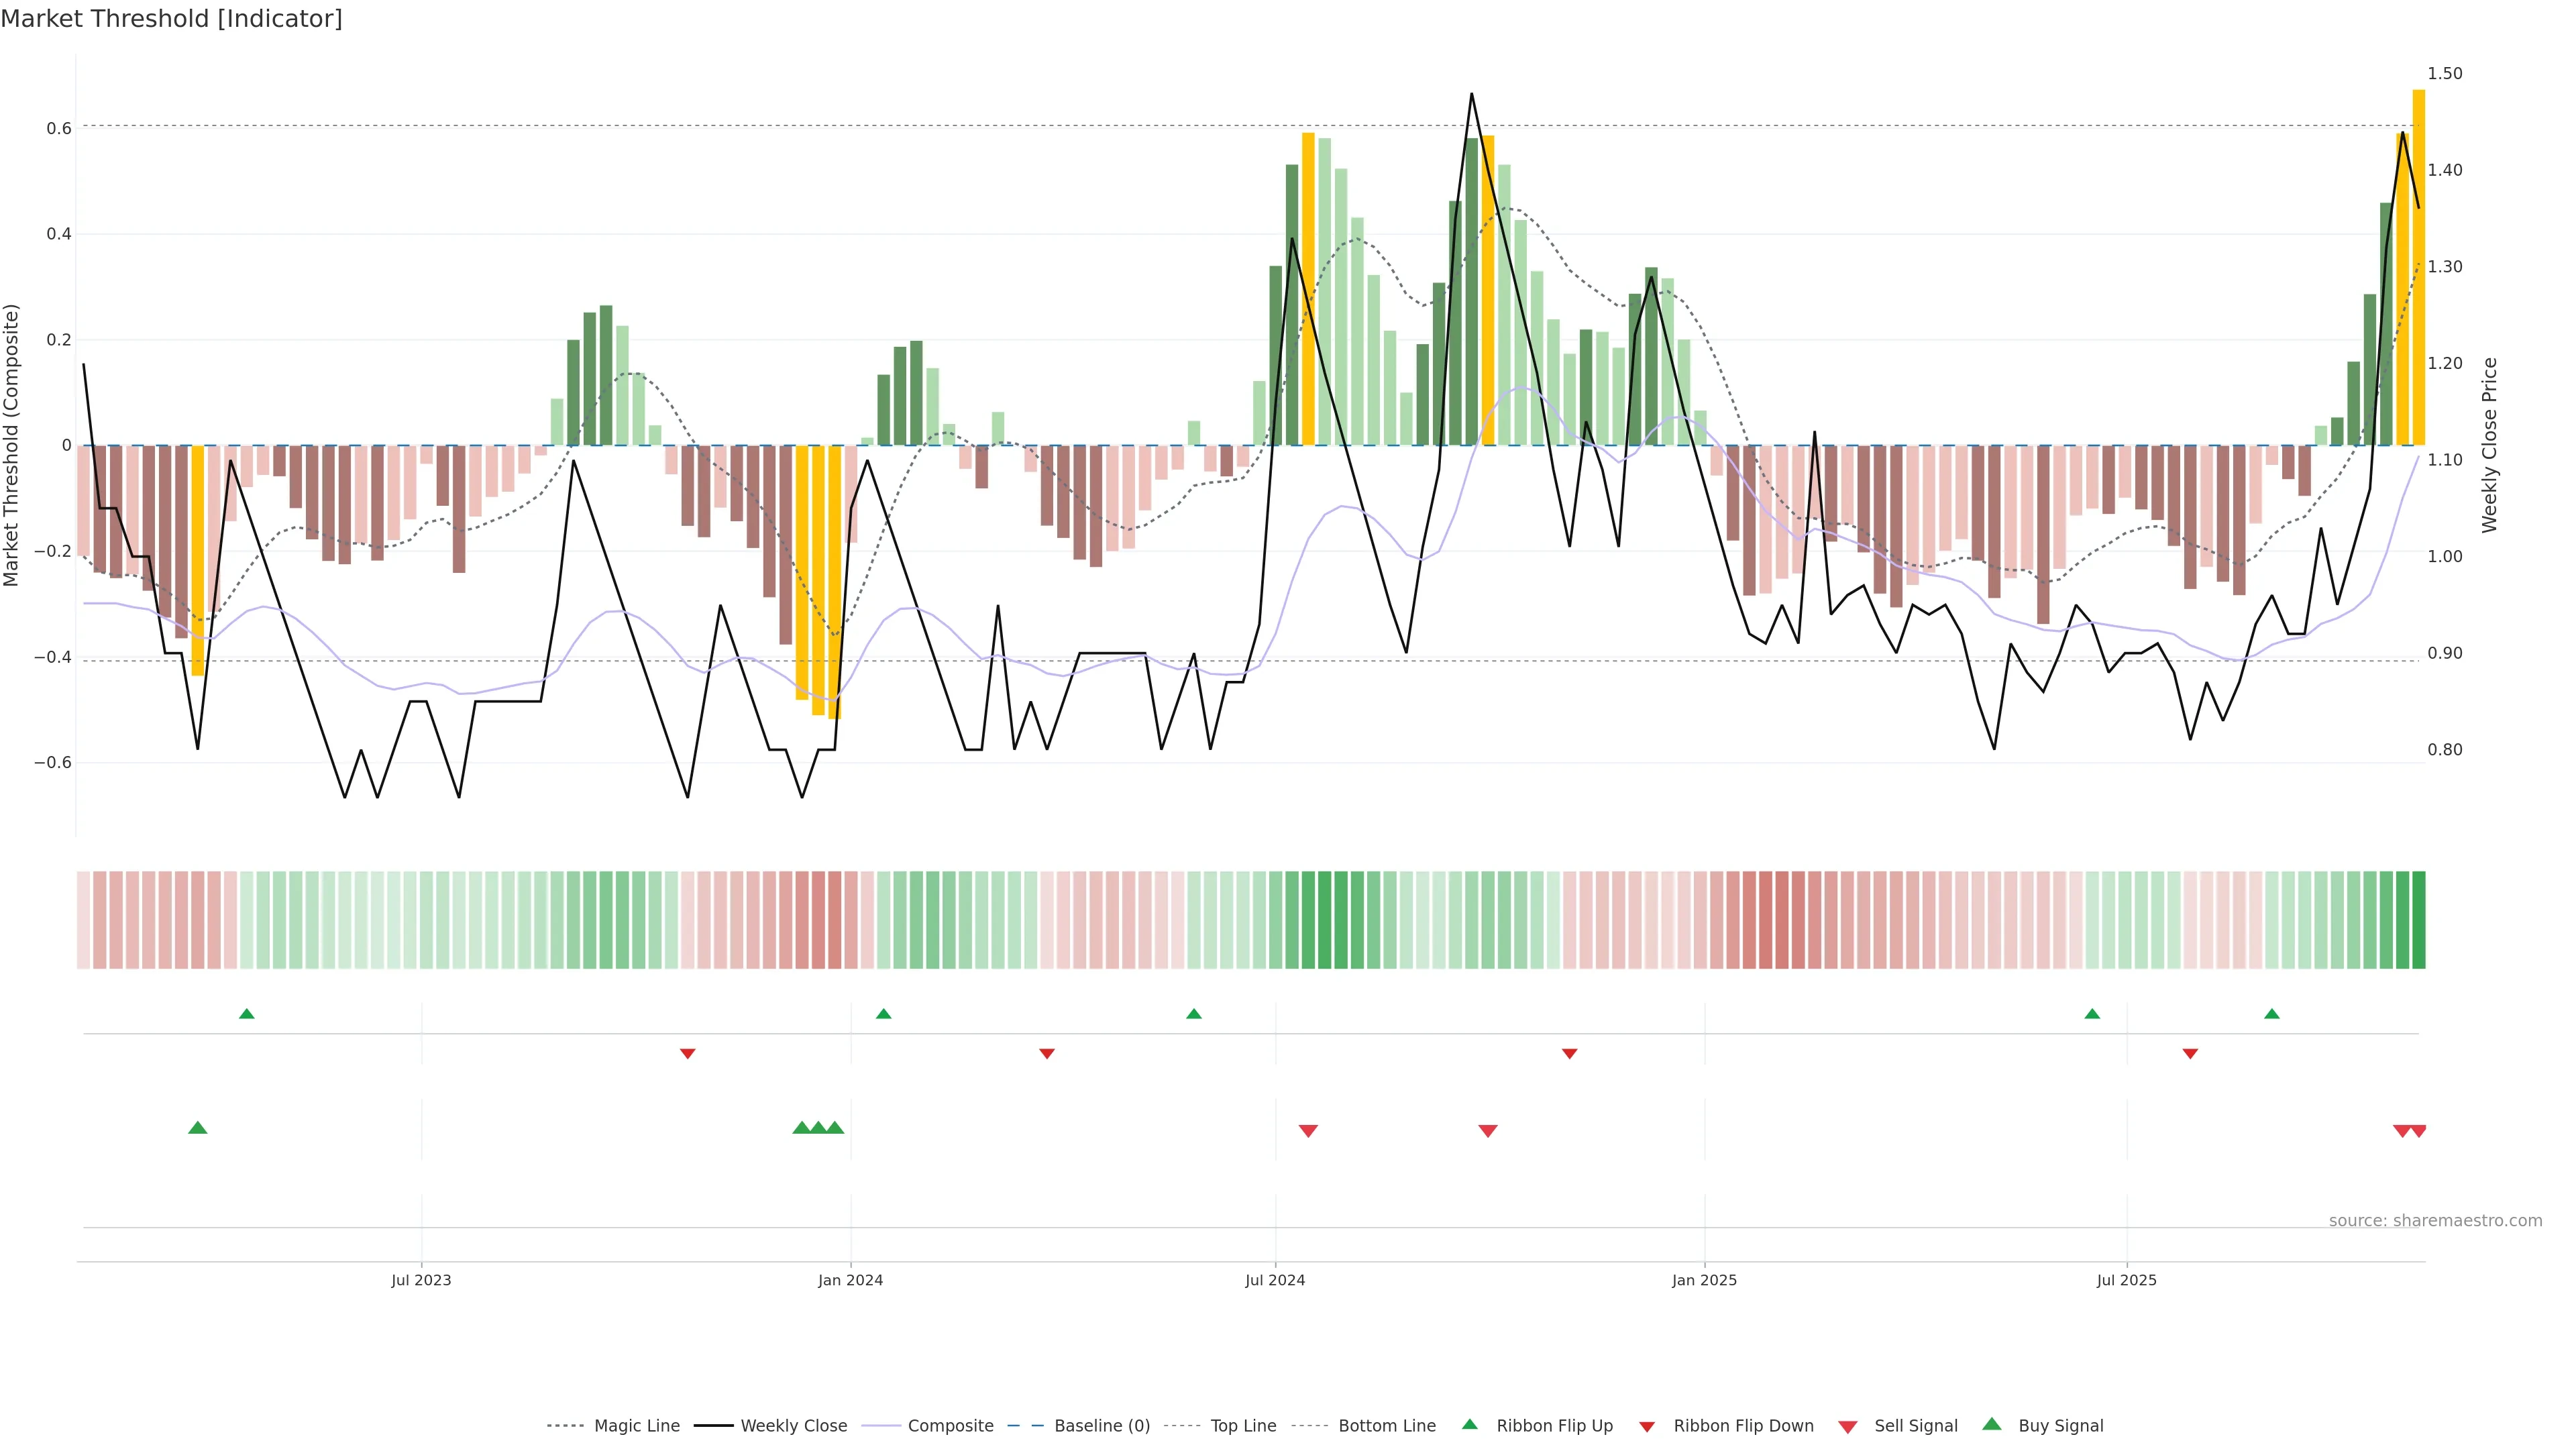Screen dimensions: 2576x1449
Task: Click the first green buy signal triangle
Action: tap(198, 1128)
